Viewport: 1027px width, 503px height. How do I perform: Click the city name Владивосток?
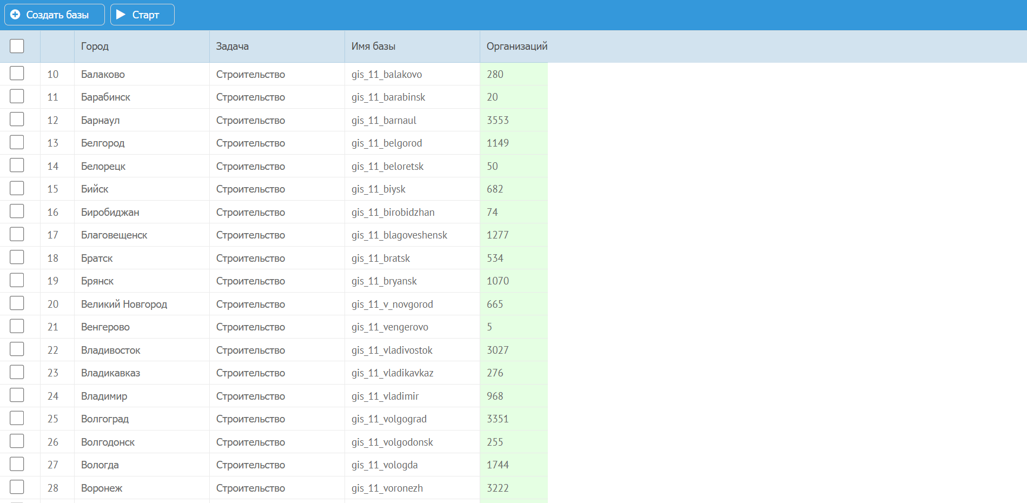coord(110,350)
